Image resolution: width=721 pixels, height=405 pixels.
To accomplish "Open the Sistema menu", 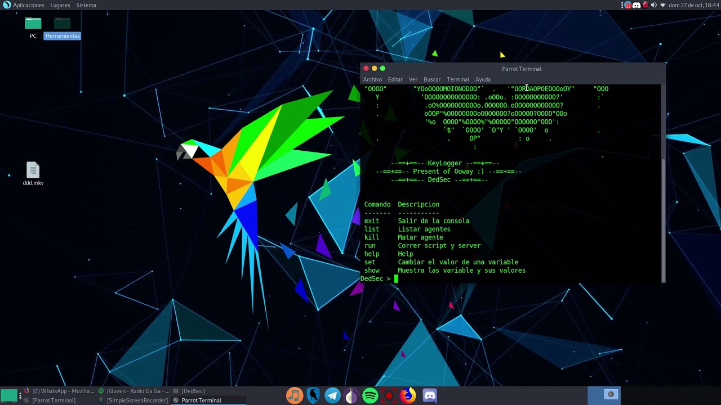I will tap(86, 5).
